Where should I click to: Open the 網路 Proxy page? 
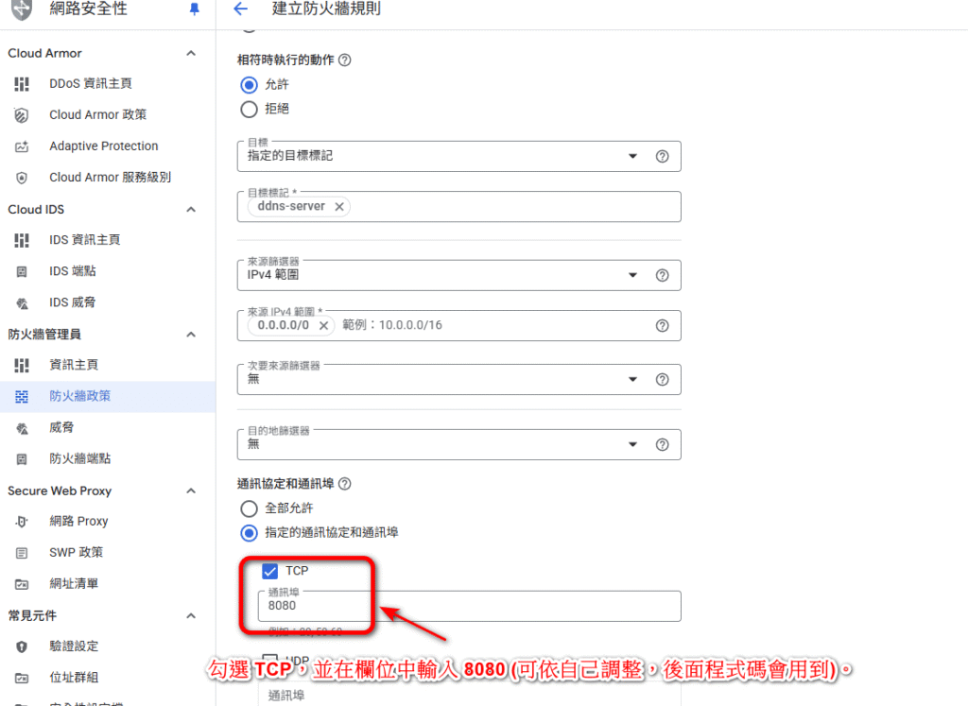coord(78,522)
